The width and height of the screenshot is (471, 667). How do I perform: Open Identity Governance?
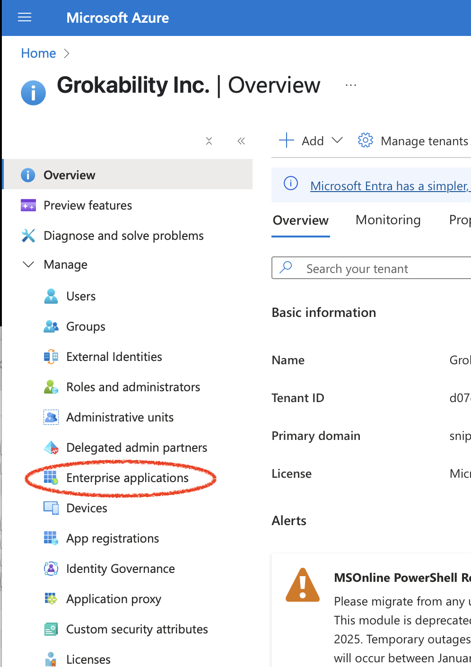tap(120, 569)
